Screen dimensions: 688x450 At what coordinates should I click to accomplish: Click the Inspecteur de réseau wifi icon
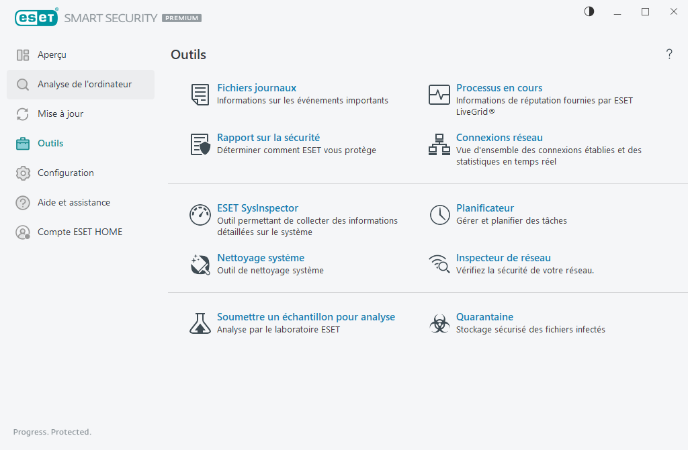pos(439,264)
